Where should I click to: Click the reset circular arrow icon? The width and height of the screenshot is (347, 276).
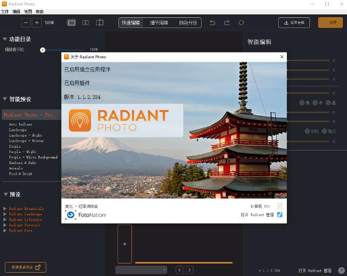click(x=242, y=23)
